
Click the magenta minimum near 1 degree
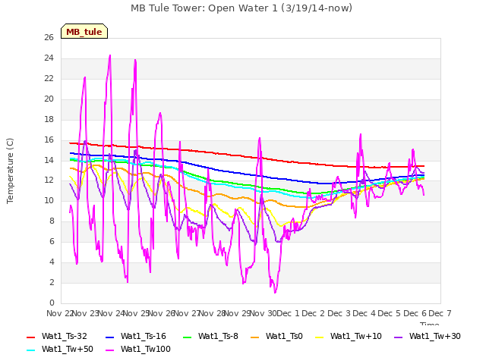pyautogui.click(x=275, y=292)
